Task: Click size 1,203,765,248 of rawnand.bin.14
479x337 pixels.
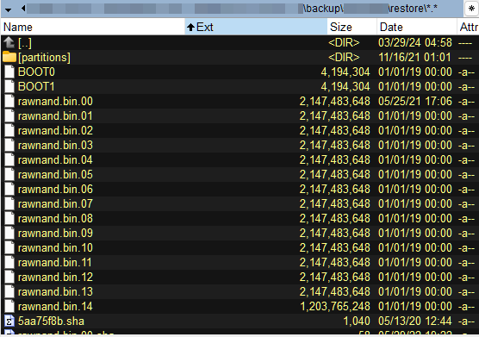Action: pos(335,307)
